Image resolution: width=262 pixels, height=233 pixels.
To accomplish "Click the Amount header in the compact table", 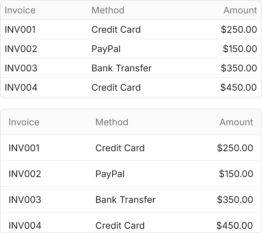I will tap(240, 10).
